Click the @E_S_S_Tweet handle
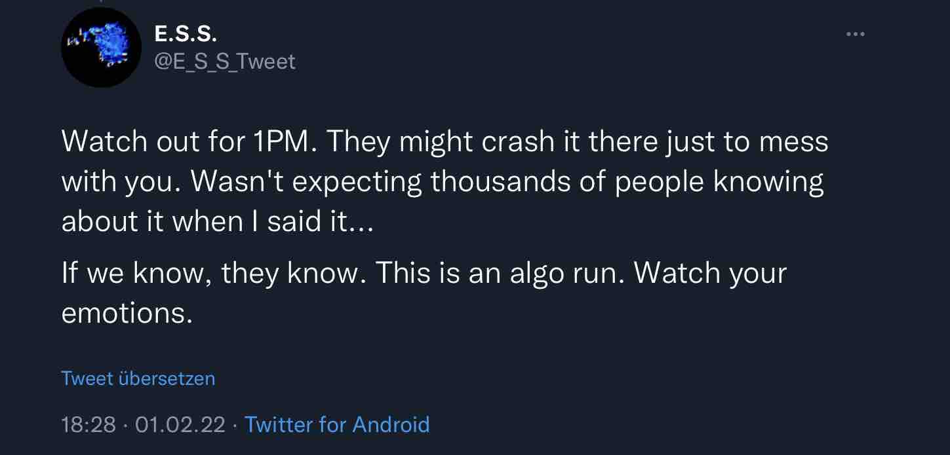The width and height of the screenshot is (950, 455). coord(224,62)
